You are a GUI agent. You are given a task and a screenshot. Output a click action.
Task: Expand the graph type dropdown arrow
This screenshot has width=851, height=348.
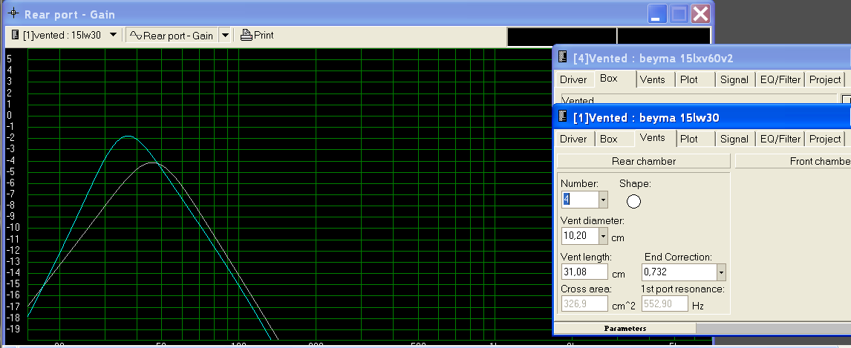pyautogui.click(x=225, y=35)
